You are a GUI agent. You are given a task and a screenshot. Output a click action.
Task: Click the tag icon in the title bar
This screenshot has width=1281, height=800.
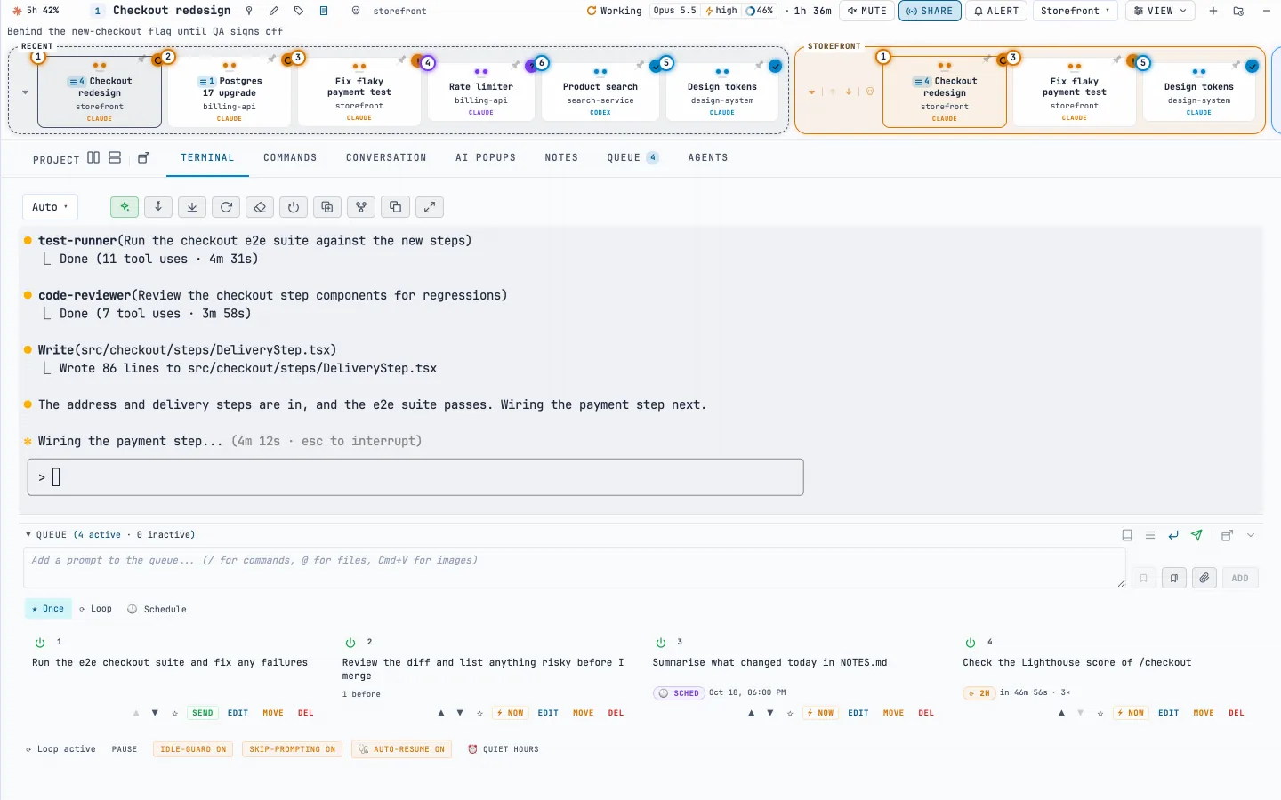pos(299,11)
